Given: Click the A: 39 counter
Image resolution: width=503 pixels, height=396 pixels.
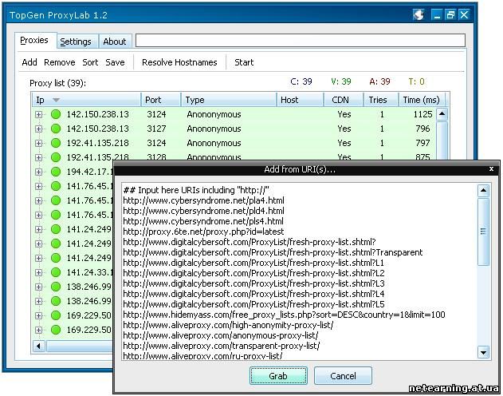Looking at the screenshot, I should 379,81.
